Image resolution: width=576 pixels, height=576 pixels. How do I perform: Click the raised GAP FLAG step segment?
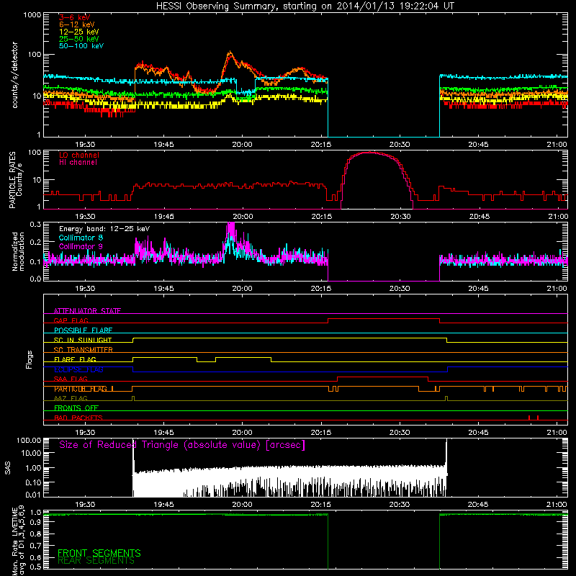384,319
